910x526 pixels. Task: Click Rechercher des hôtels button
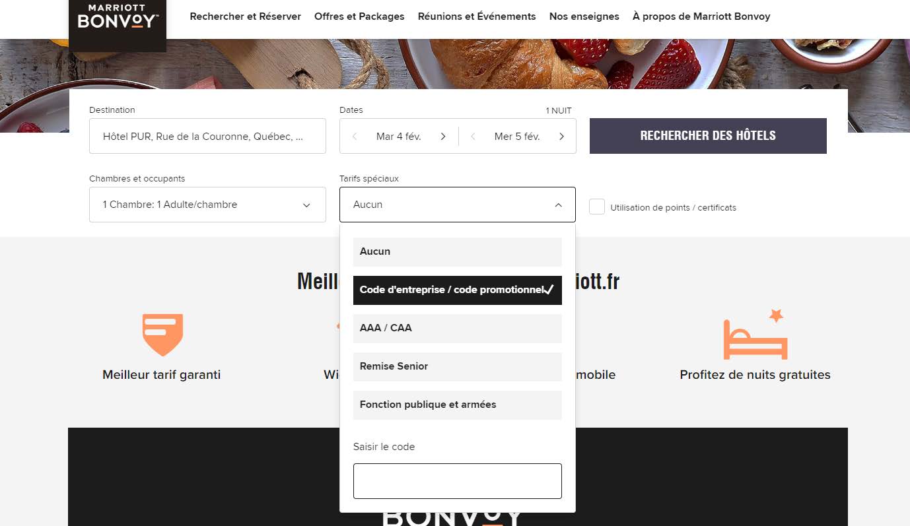708,136
